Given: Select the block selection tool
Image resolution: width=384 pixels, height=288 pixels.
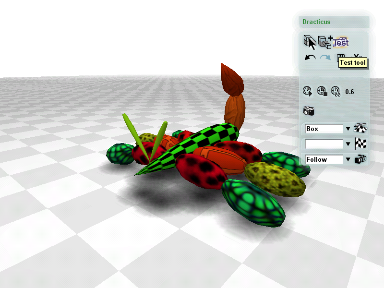Looking at the screenshot, I should pyautogui.click(x=310, y=42).
